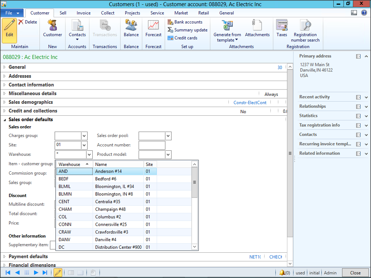The height and width of the screenshot is (278, 371).
Task: Select the Danville #4 warehouse row
Action: click(x=105, y=239)
